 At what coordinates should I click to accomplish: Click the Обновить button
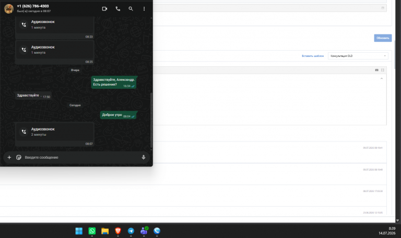(x=383, y=38)
